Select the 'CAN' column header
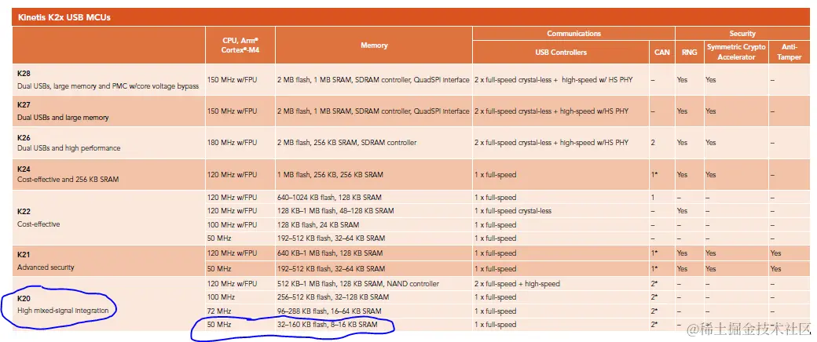The image size is (817, 342). tap(661, 52)
